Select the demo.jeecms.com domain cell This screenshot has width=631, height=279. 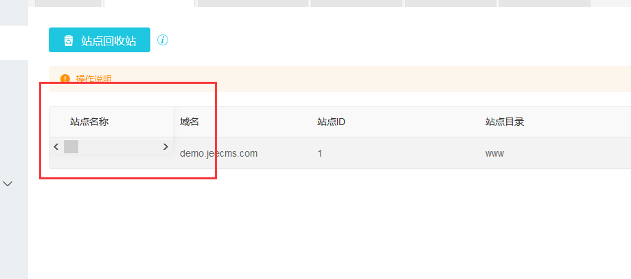pyautogui.click(x=218, y=153)
